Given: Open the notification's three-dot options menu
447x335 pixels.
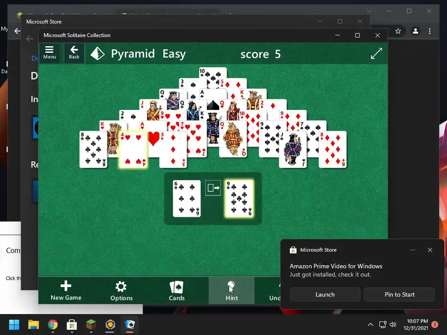Looking at the screenshot, I should (x=413, y=250).
